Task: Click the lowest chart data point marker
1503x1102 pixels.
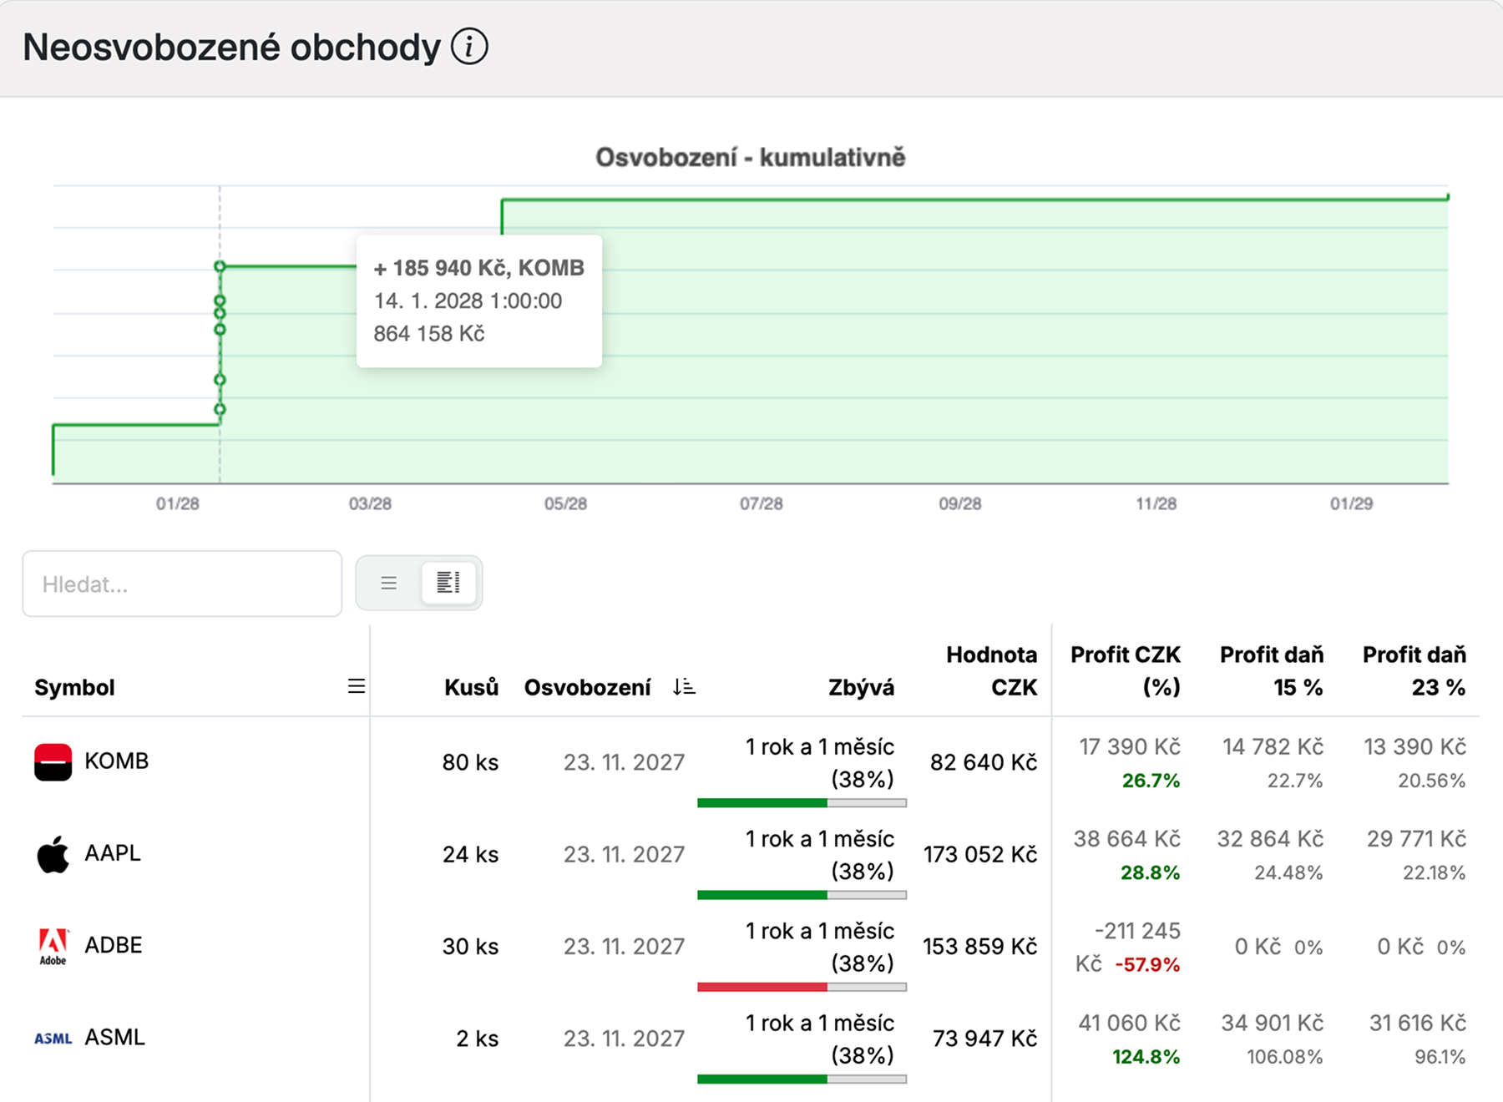Action: [220, 409]
